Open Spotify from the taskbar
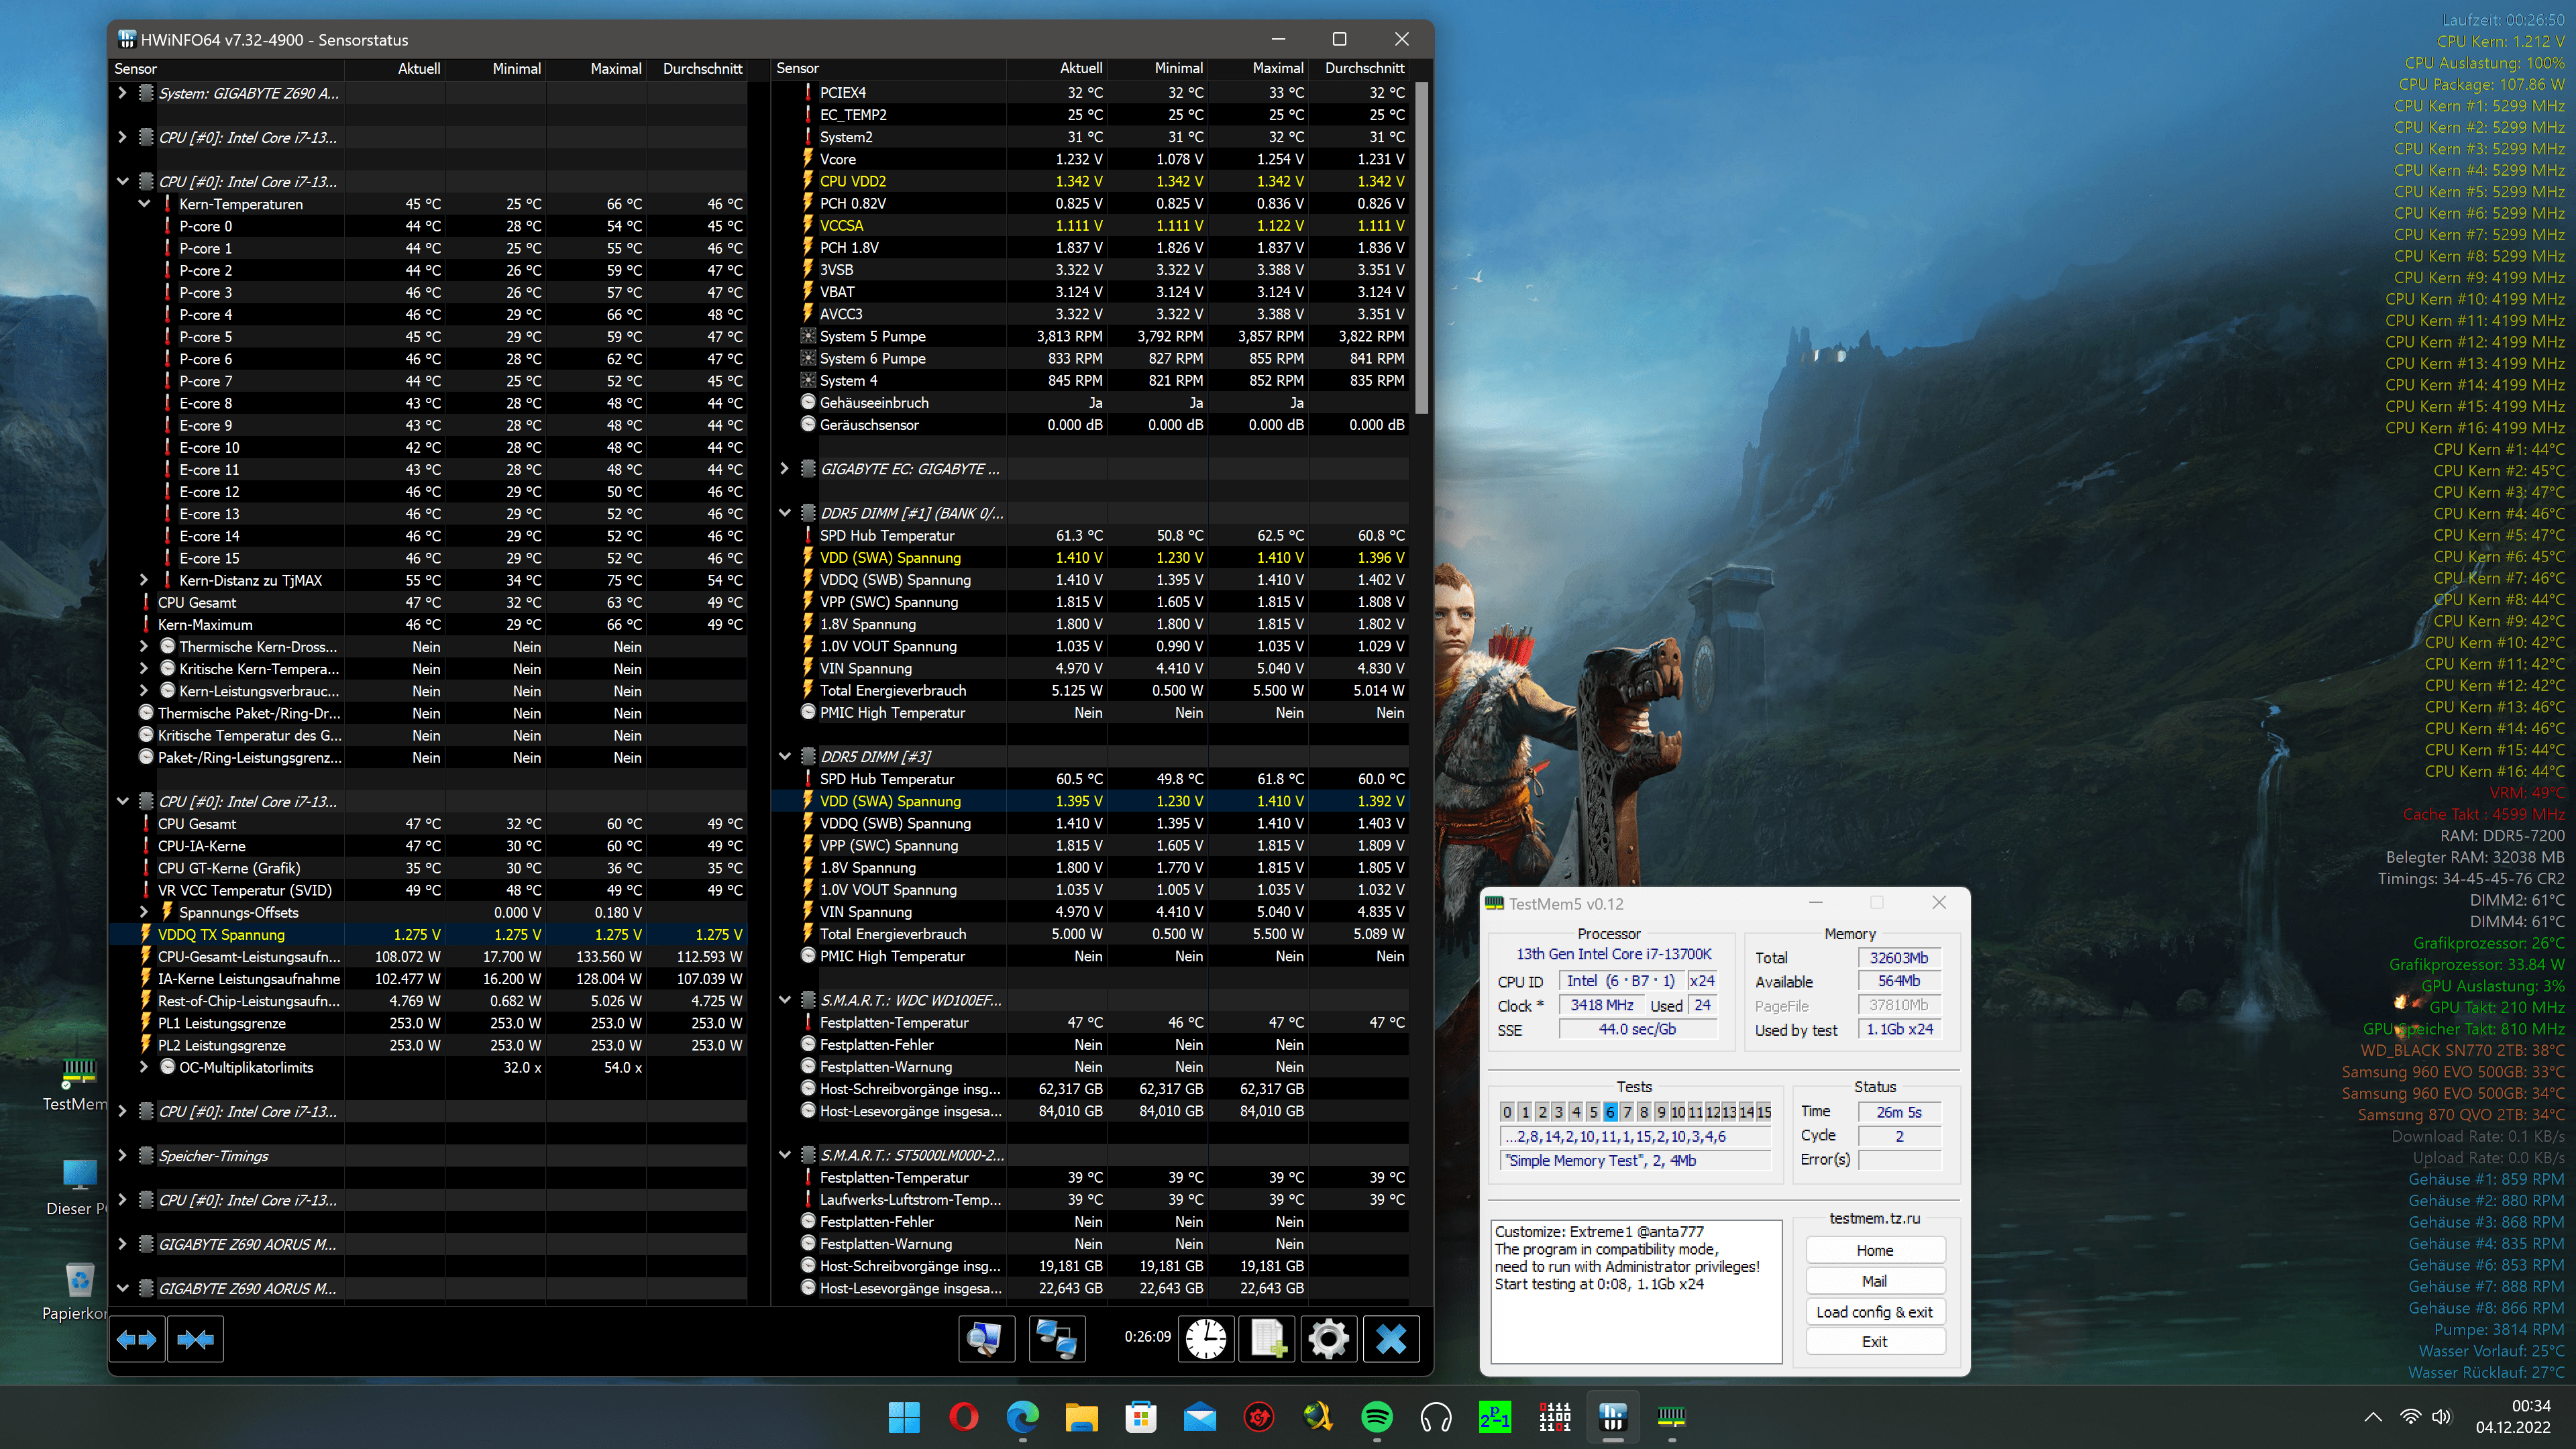The height and width of the screenshot is (1449, 2576). [1377, 1416]
